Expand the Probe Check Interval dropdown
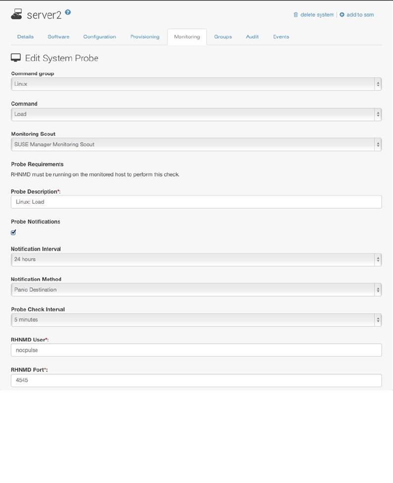The image size is (393, 483). 196,320
